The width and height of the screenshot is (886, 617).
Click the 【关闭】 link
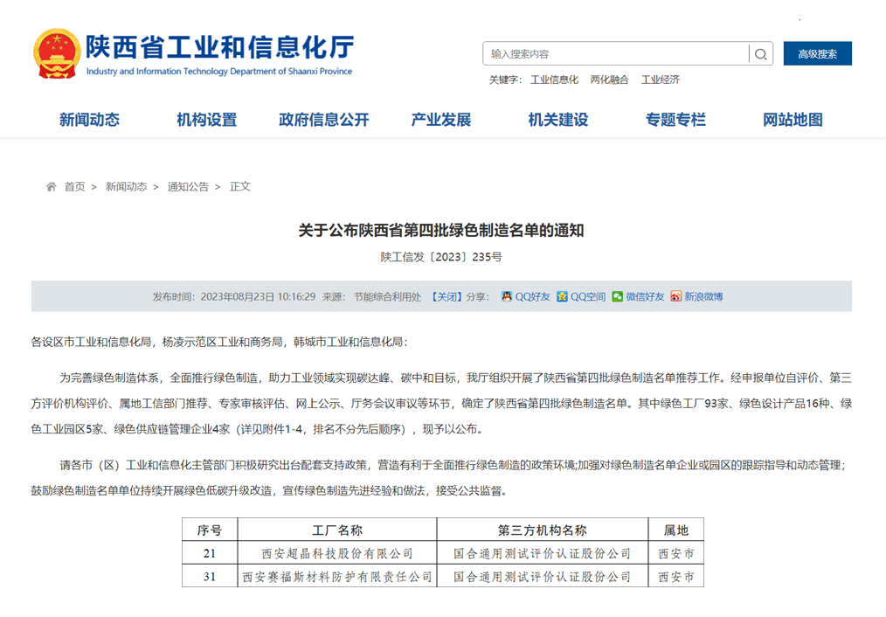point(446,297)
